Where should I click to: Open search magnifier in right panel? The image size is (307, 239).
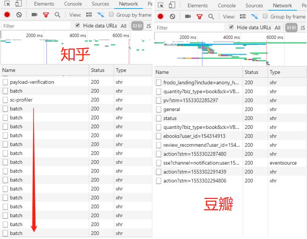(x=211, y=16)
